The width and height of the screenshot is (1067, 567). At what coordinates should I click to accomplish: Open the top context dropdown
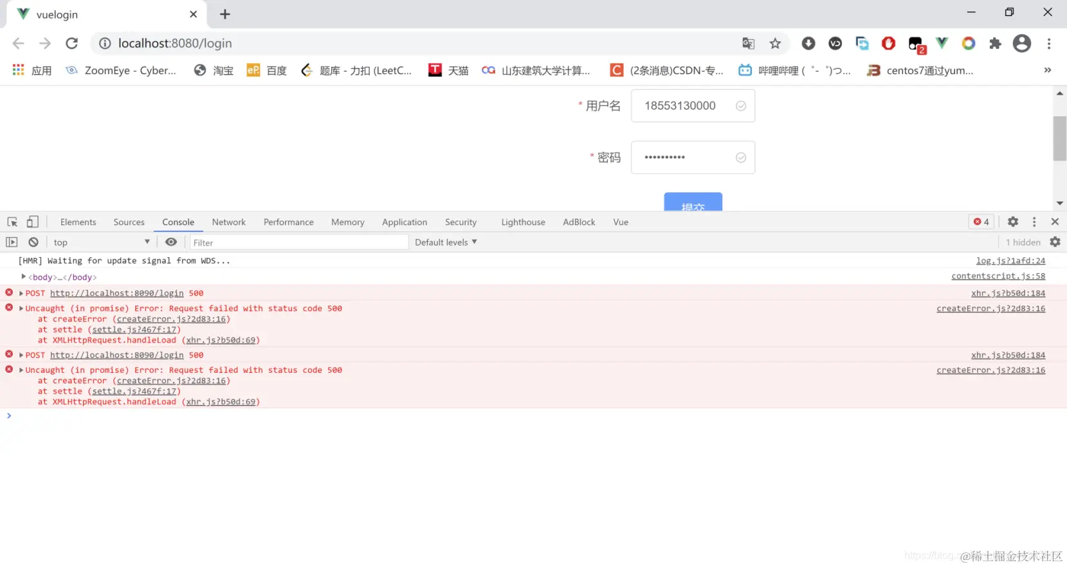[x=102, y=242]
